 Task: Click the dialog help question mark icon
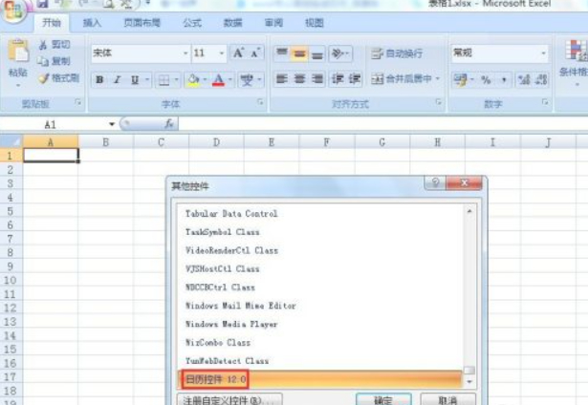434,183
